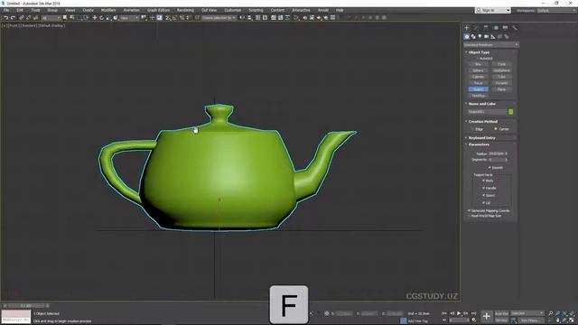This screenshot has width=578, height=325.
Task: Click the Teapot001 name field
Action: click(x=487, y=112)
